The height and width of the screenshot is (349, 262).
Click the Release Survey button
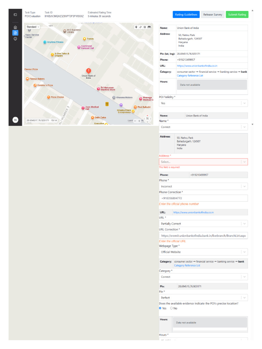click(213, 15)
